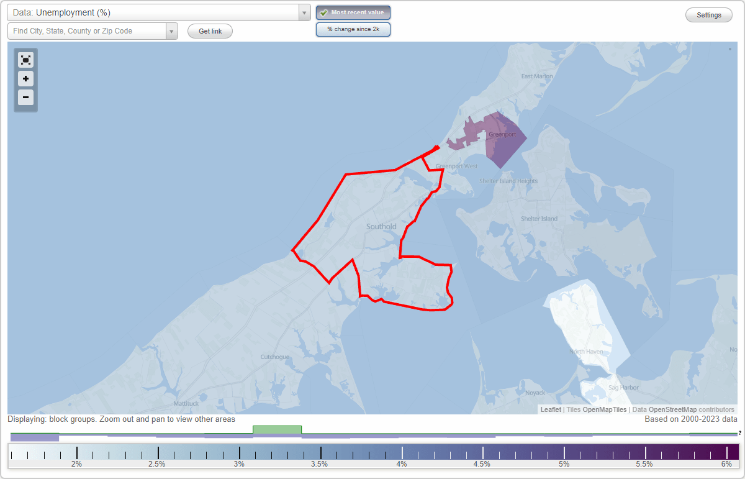Open the Settings panel
745x479 pixels.
[708, 14]
